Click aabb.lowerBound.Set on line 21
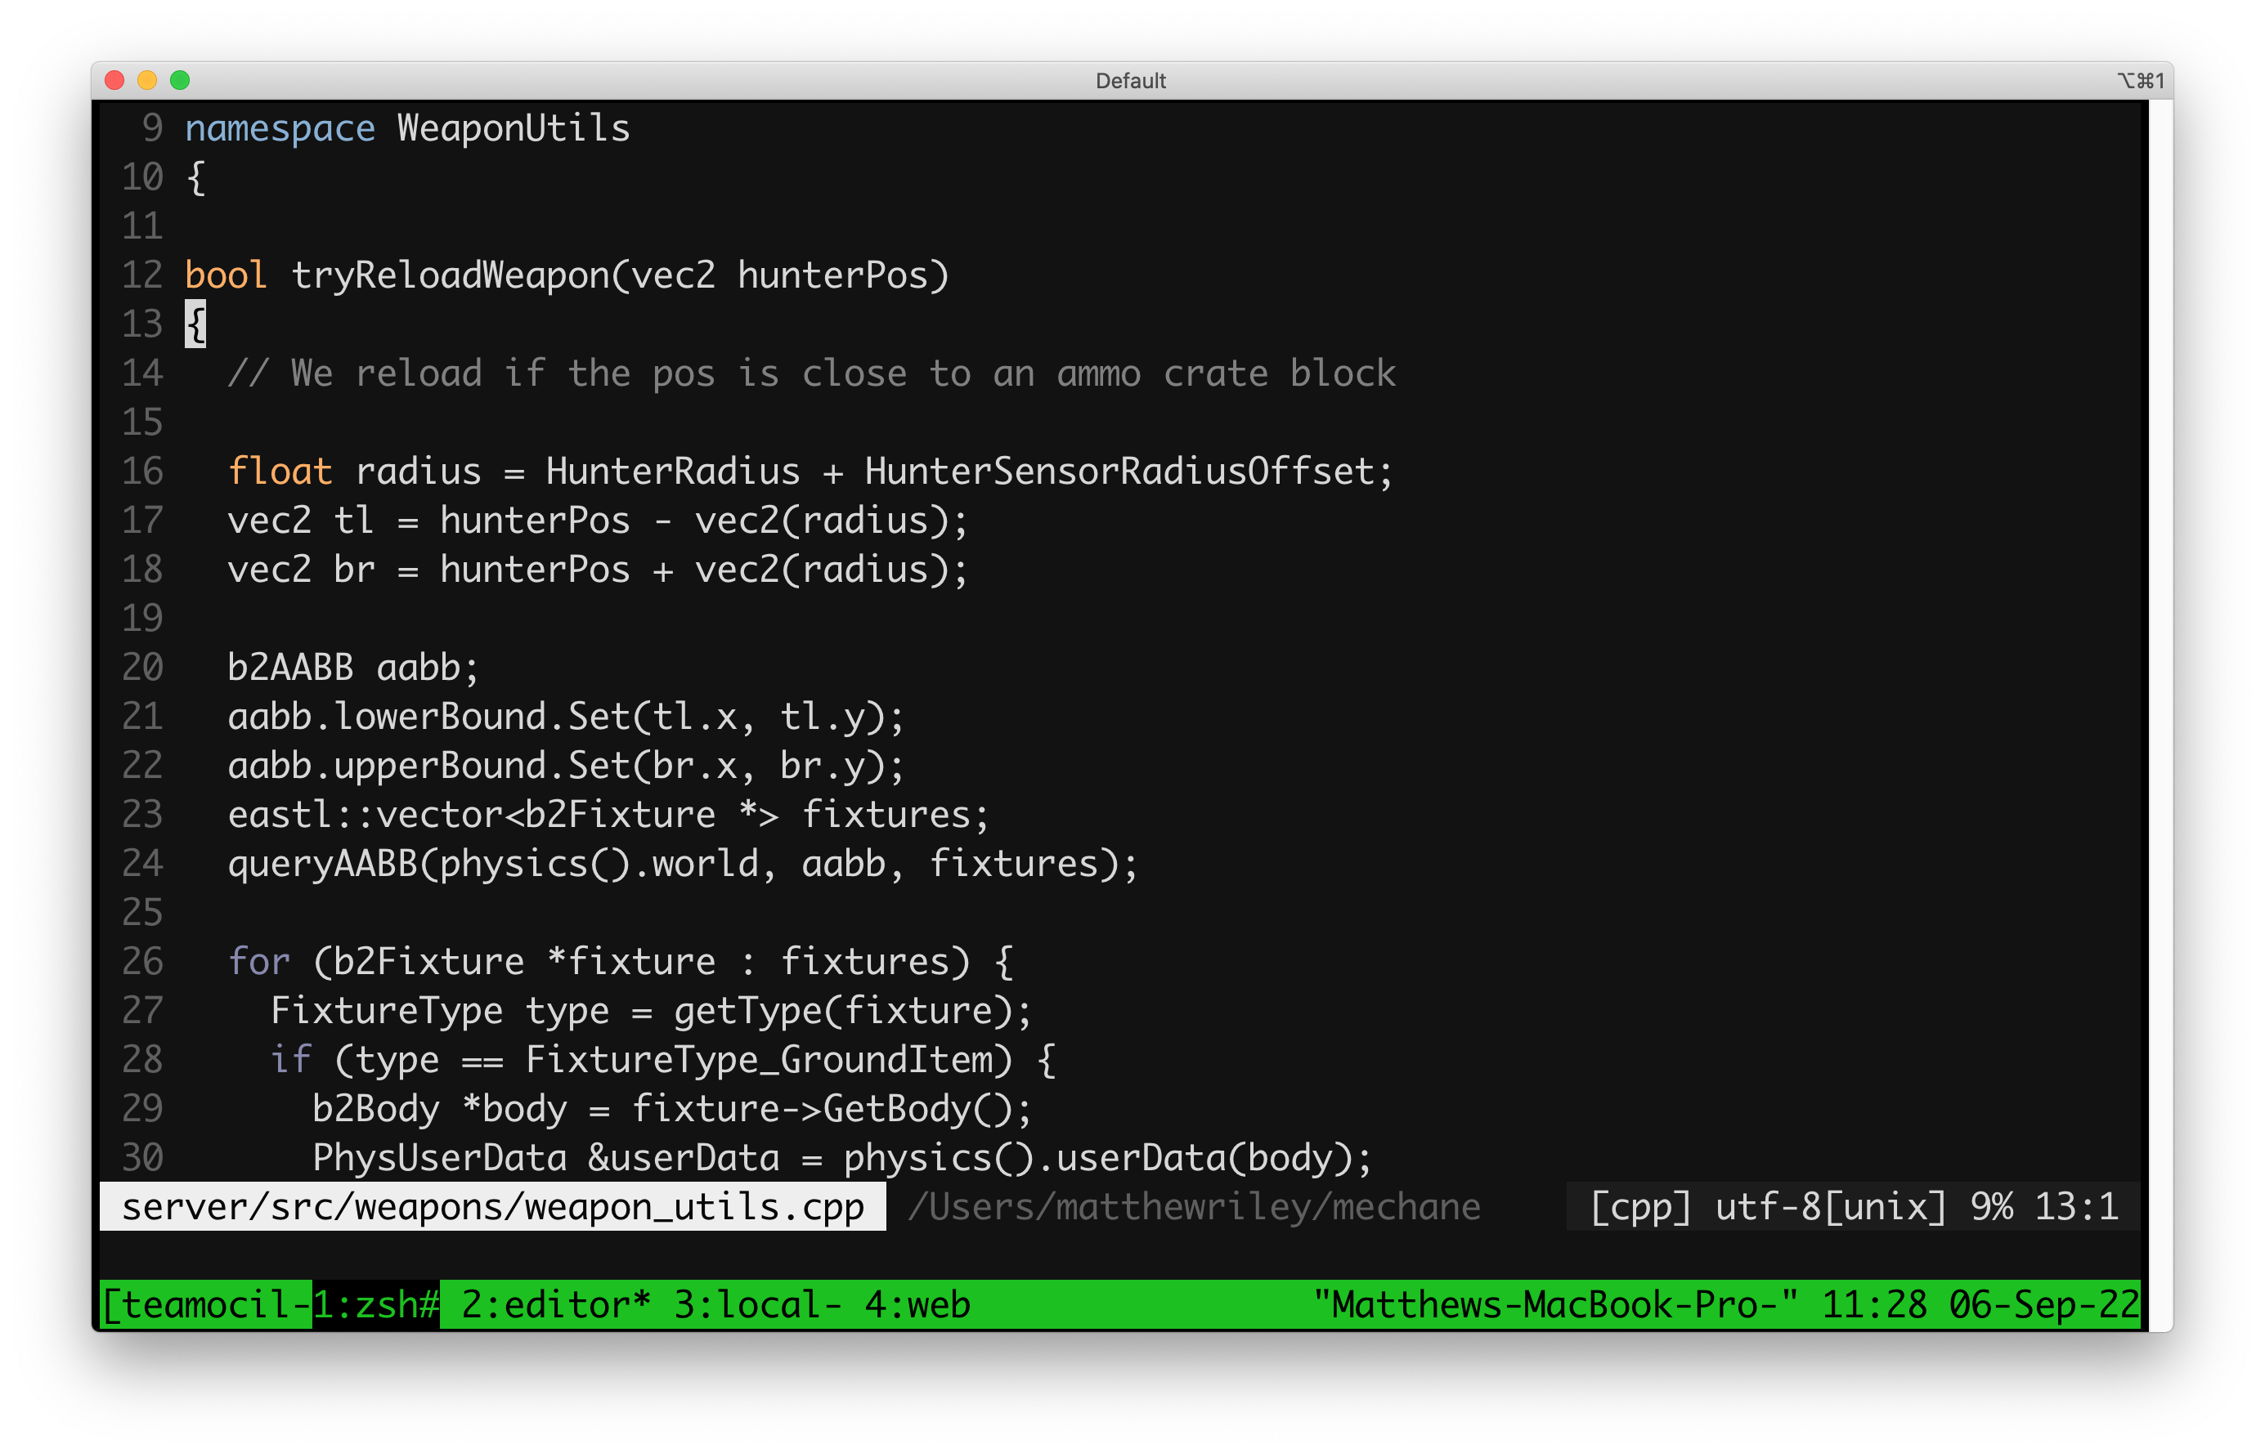Viewport: 2265px width, 1453px height. [x=428, y=717]
